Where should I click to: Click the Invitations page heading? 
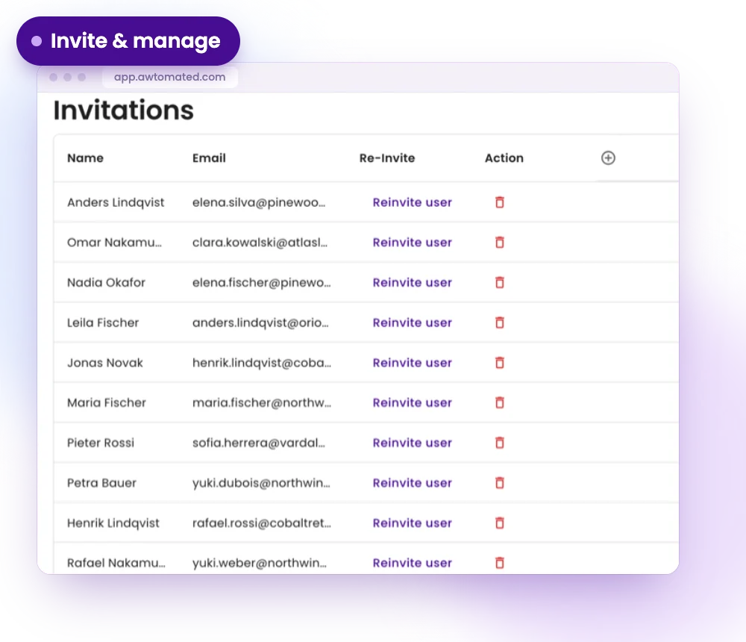pyautogui.click(x=124, y=110)
